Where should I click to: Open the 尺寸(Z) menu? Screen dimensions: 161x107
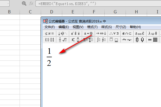point(121,27)
